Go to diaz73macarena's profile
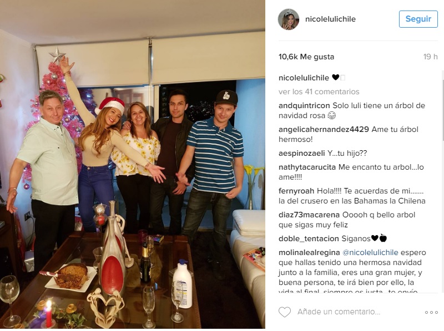 [309, 215]
